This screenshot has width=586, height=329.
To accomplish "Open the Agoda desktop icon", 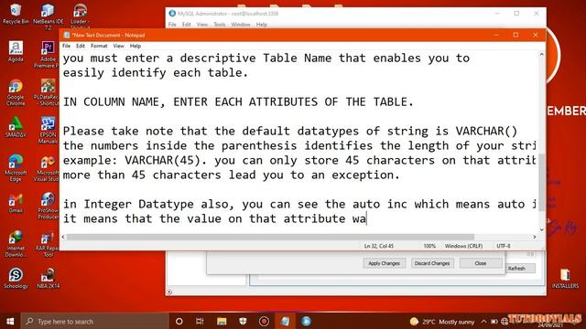I will [x=16, y=51].
